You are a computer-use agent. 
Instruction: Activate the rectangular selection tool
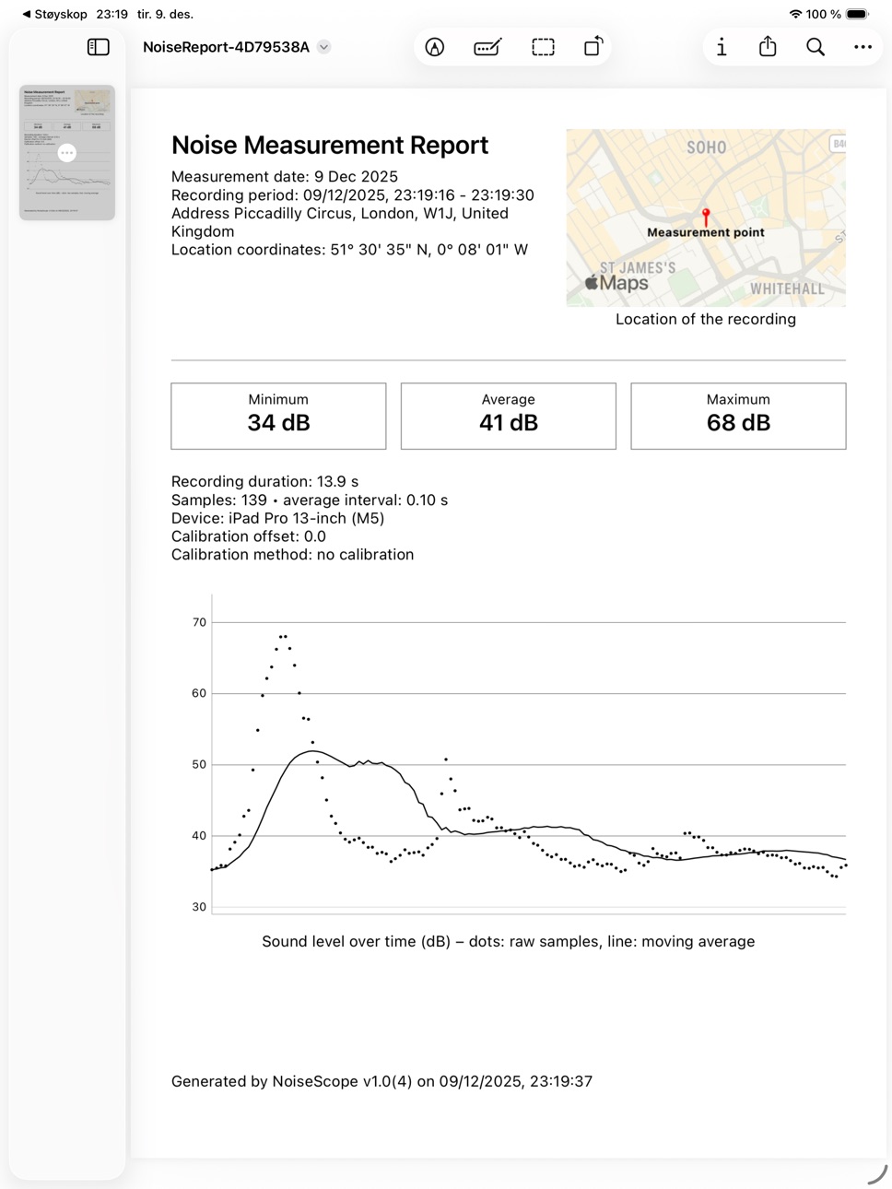click(544, 47)
